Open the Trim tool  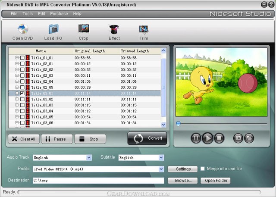144,32
